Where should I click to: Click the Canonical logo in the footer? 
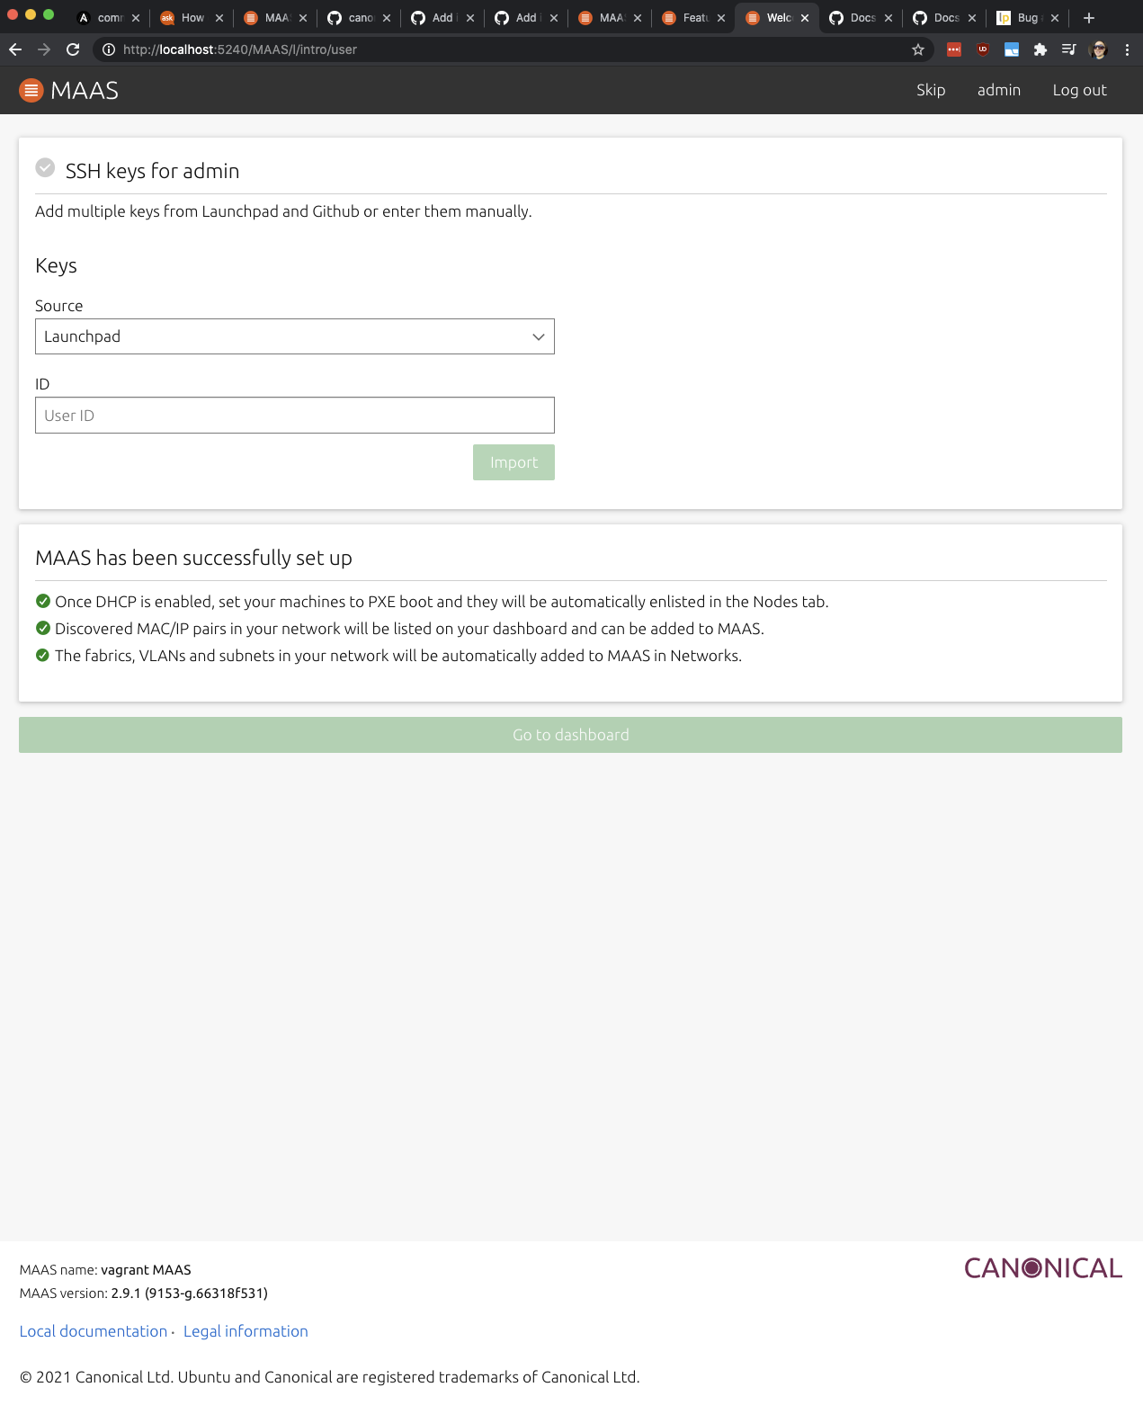tap(1042, 1268)
